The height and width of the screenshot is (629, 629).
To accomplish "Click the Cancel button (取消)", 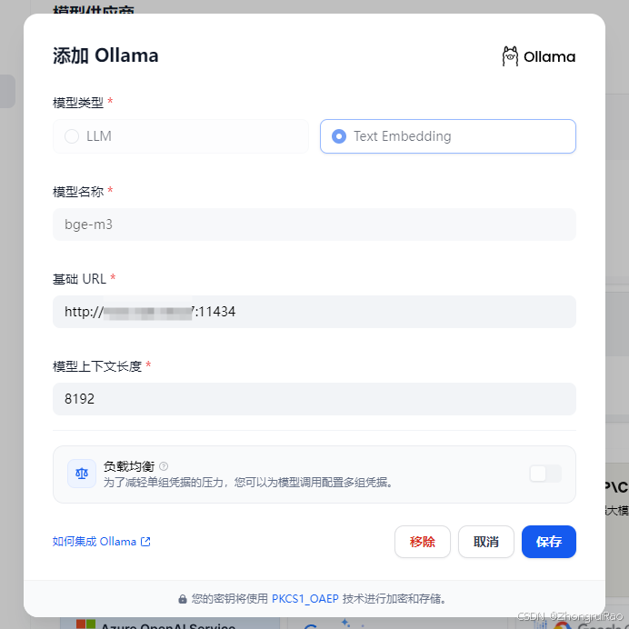I will [x=485, y=542].
